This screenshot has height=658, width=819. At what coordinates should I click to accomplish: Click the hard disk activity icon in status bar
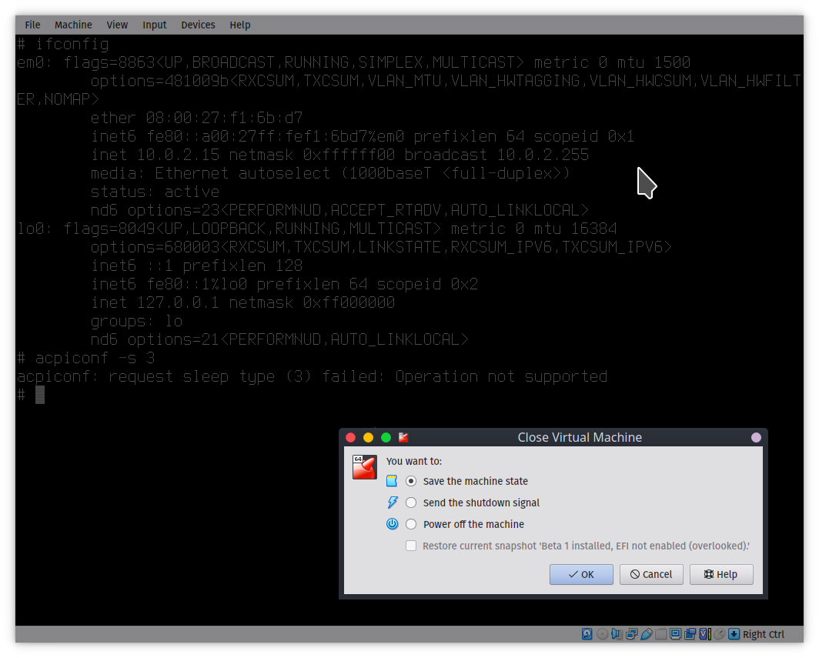click(x=587, y=634)
